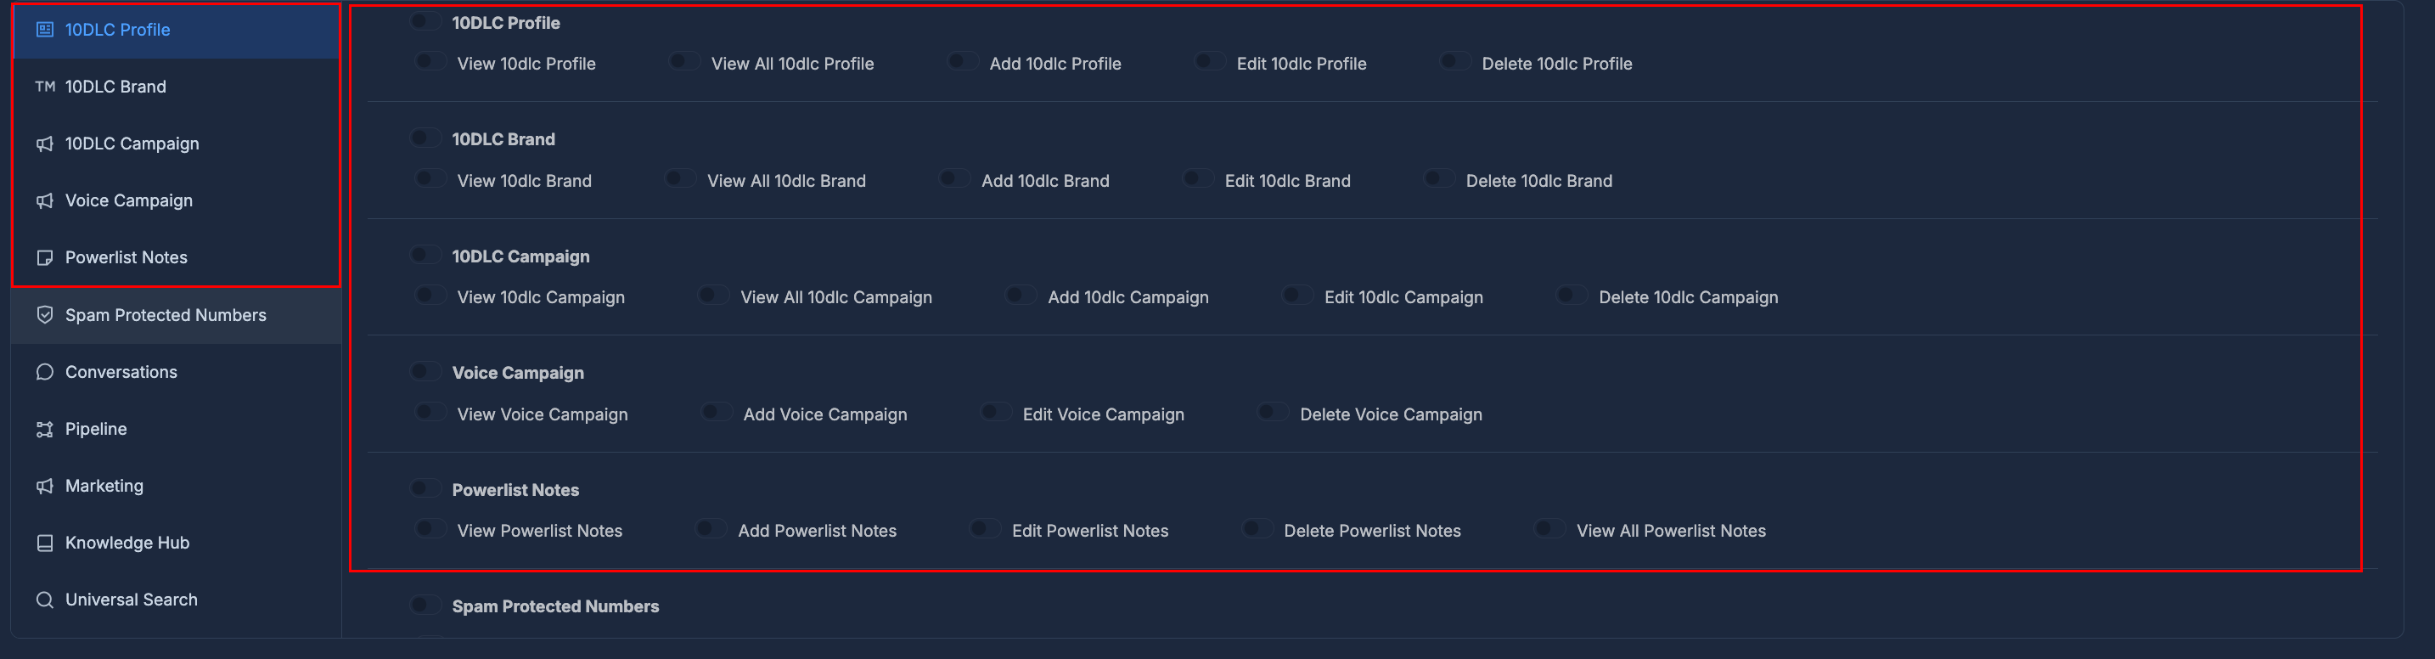This screenshot has height=659, width=2435.
Task: Enable the Edit Voice Campaign toggle
Action: coord(994,411)
